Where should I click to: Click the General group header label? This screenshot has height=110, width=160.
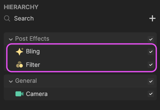26,81
